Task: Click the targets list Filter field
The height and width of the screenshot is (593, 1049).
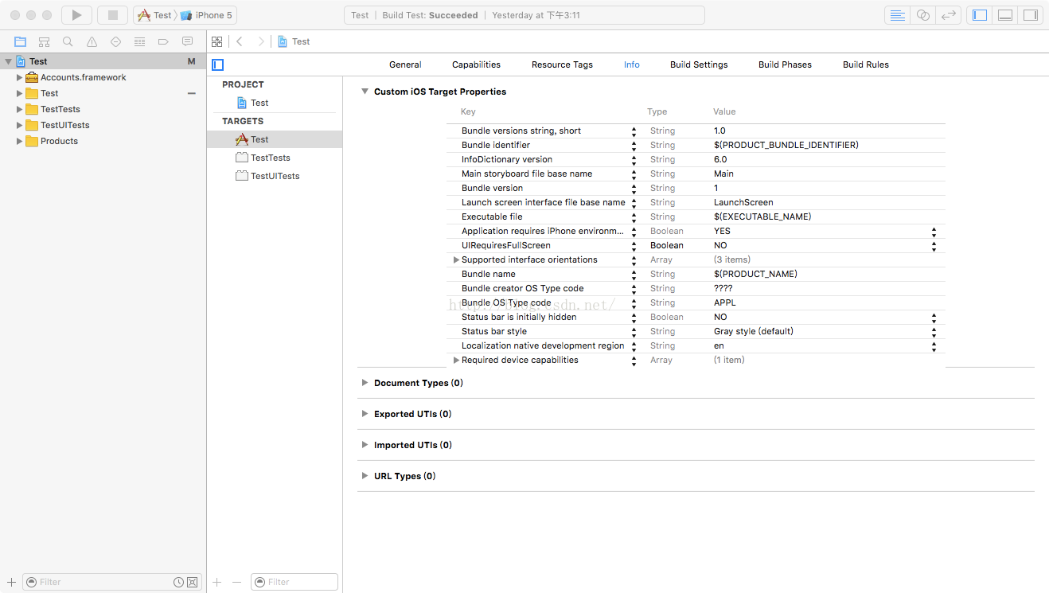Action: click(x=294, y=582)
